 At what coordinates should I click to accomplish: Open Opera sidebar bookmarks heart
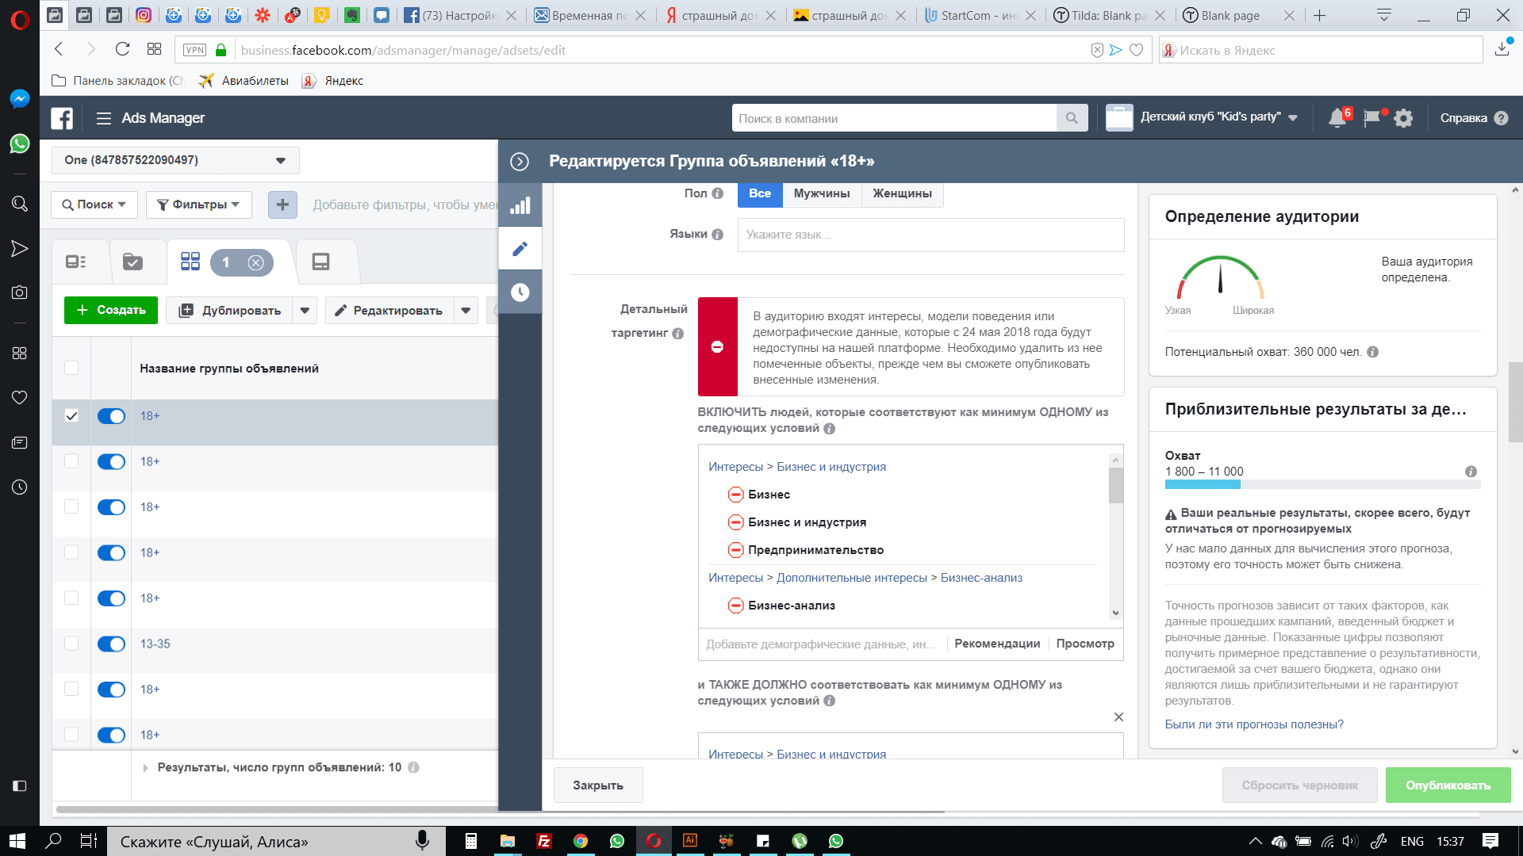(20, 397)
